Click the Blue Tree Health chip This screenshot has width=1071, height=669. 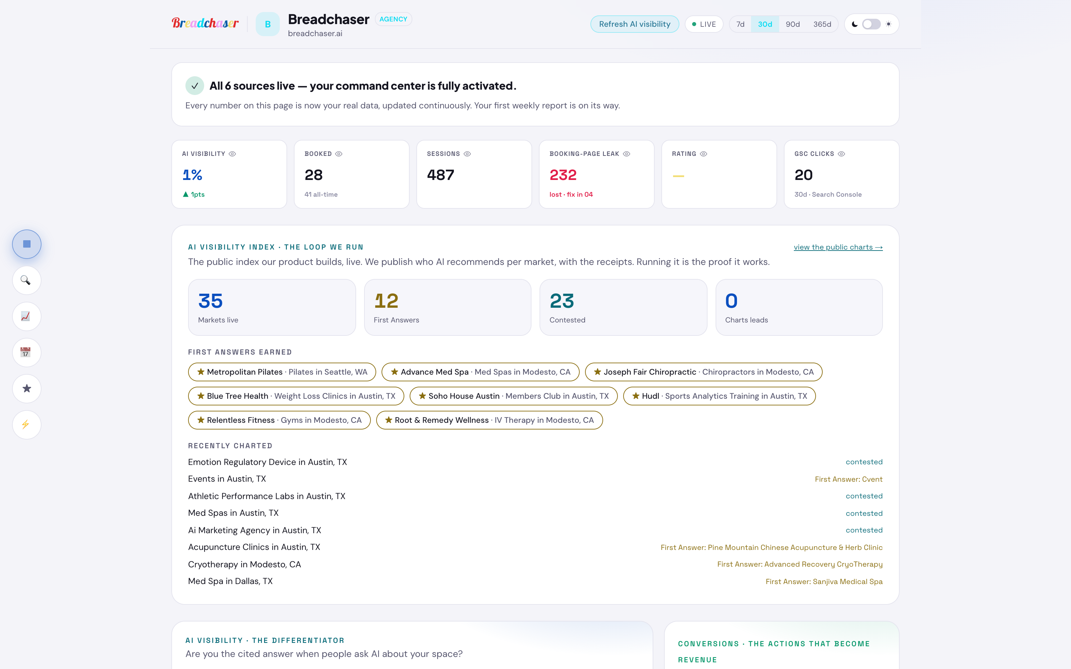(x=296, y=396)
